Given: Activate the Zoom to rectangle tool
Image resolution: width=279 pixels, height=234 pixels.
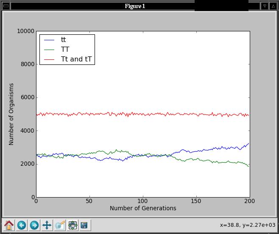Looking at the screenshot, I should (x=60, y=225).
